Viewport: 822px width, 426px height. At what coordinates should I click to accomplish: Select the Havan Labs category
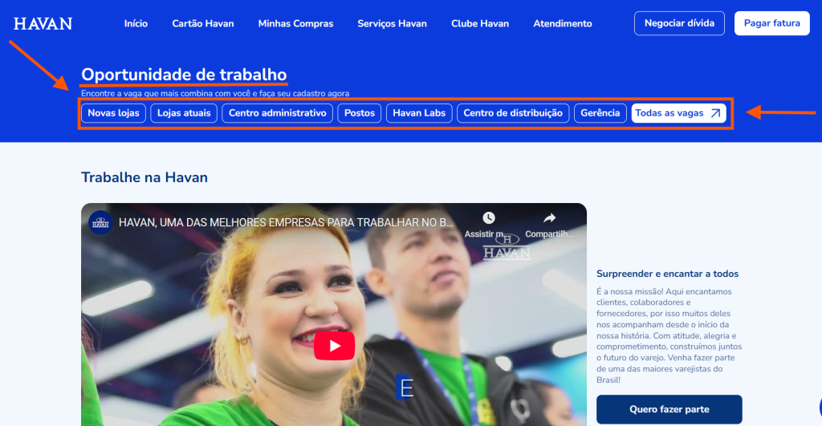(419, 113)
